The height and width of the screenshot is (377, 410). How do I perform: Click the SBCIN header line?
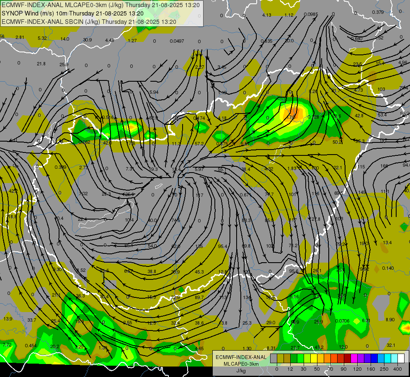pyautogui.click(x=89, y=22)
